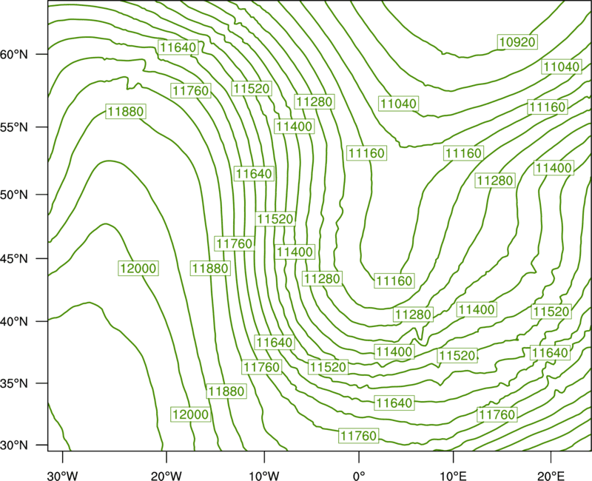Select the 20°W longitude tick label

[x=166, y=475]
